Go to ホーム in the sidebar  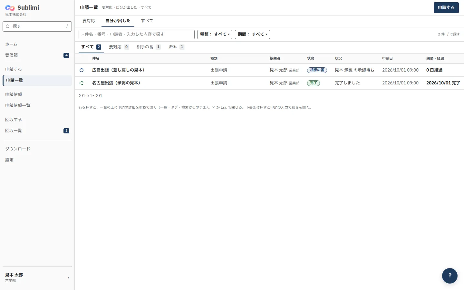[37, 44]
